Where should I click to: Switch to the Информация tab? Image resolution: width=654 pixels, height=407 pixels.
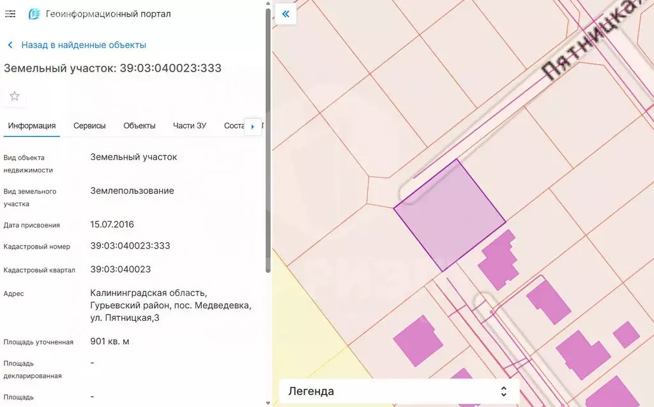[32, 126]
